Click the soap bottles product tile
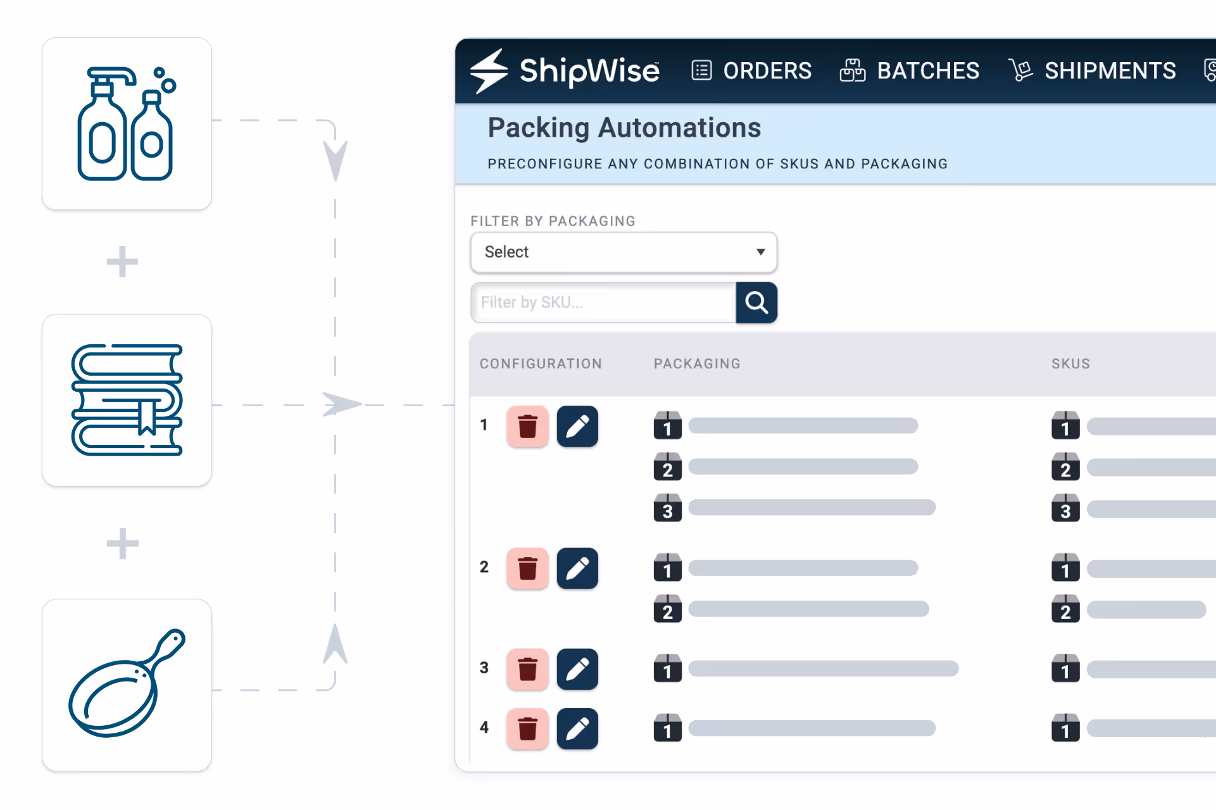Screen dimensions: 1216x810 (127, 124)
